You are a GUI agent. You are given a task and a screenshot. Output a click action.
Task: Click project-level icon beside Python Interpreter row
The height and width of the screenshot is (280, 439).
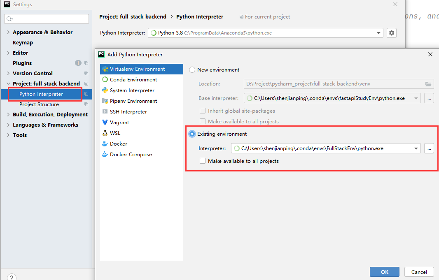pos(86,94)
